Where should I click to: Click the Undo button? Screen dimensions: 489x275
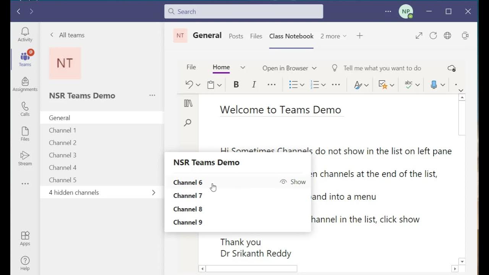[x=189, y=85]
